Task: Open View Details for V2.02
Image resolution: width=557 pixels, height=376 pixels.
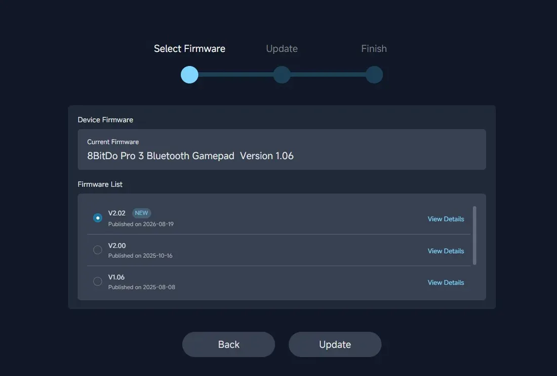Action: 446,219
